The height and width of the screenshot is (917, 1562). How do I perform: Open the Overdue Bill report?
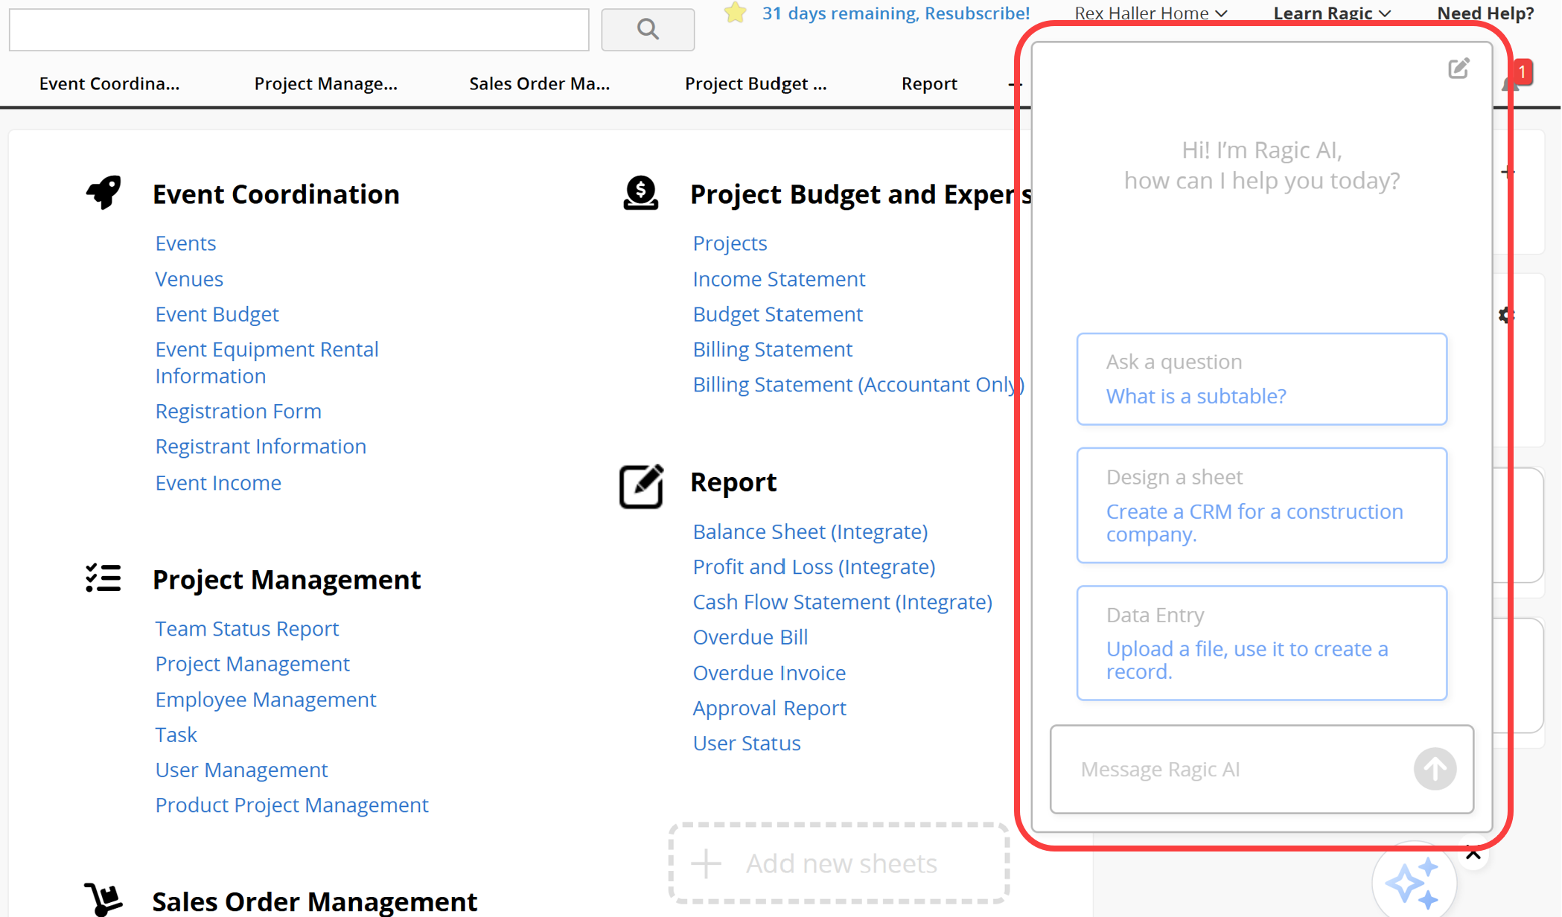pos(750,637)
